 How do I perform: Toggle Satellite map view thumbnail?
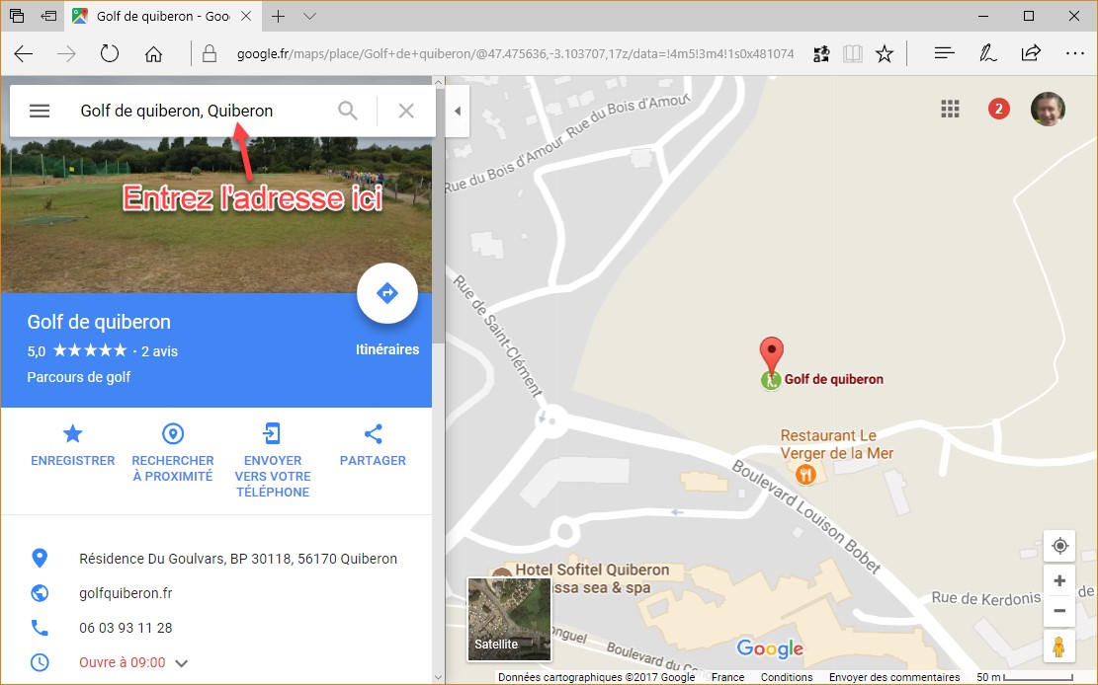(509, 619)
